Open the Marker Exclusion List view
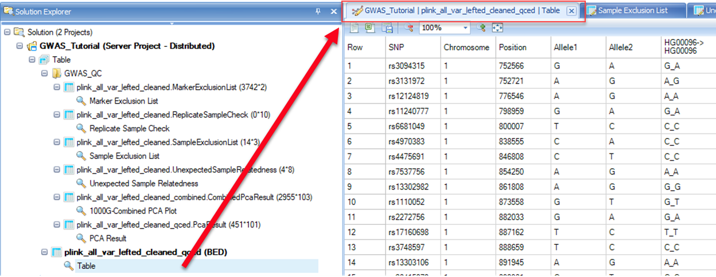 tap(124, 101)
